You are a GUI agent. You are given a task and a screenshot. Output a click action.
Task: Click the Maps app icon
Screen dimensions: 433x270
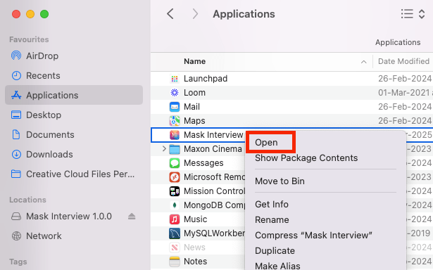(x=175, y=121)
